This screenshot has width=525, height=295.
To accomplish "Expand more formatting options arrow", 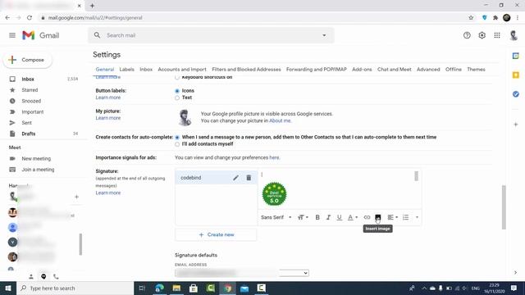I will pos(417,217).
